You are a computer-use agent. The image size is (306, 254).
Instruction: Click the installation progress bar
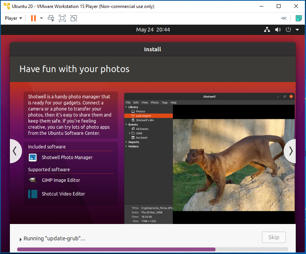152,249
